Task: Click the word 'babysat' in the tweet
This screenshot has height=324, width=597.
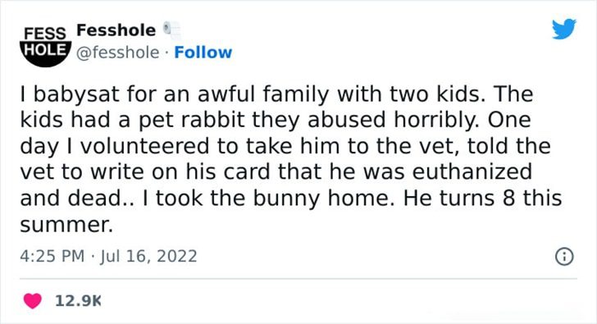Action: tap(76, 95)
